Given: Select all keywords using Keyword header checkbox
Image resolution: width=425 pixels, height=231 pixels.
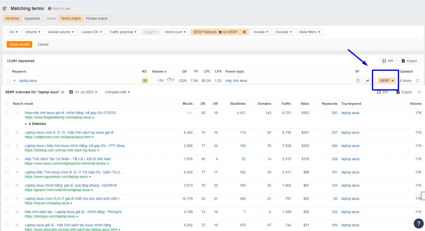Looking at the screenshot, I should point(8,71).
